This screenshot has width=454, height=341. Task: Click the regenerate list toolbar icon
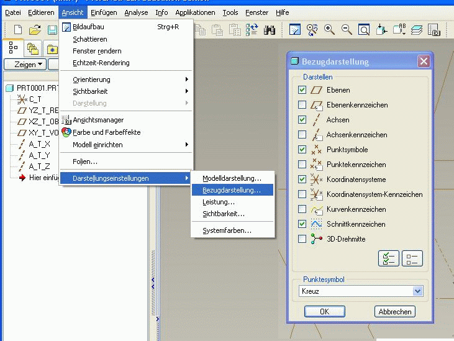[252, 30]
